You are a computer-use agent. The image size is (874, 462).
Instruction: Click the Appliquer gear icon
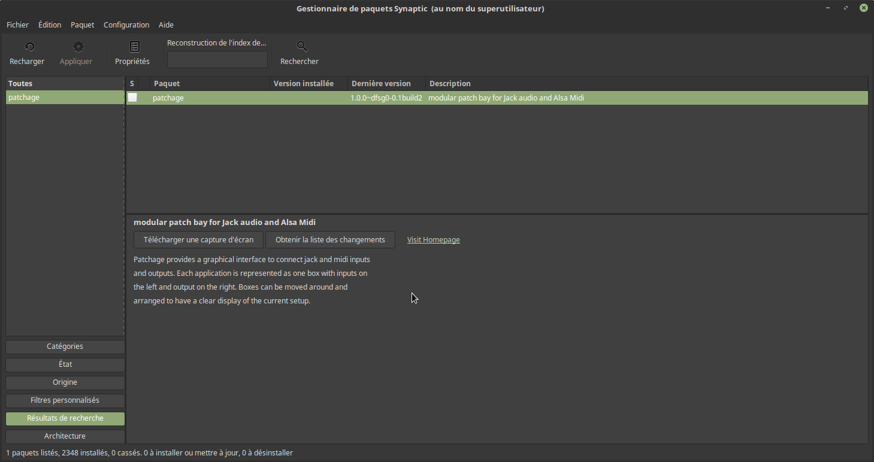tap(78, 47)
